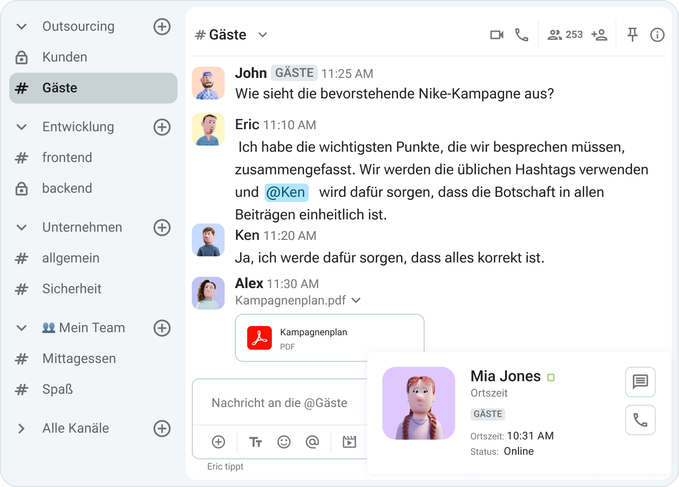The height and width of the screenshot is (487, 679).
Task: Open channel details via the info icon
Action: [657, 34]
